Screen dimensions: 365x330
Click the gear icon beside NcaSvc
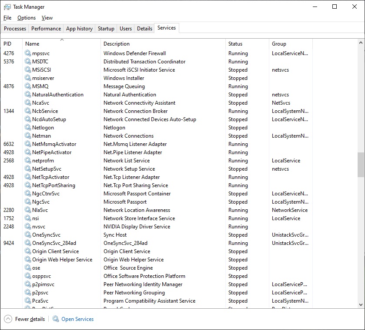pos(28,102)
